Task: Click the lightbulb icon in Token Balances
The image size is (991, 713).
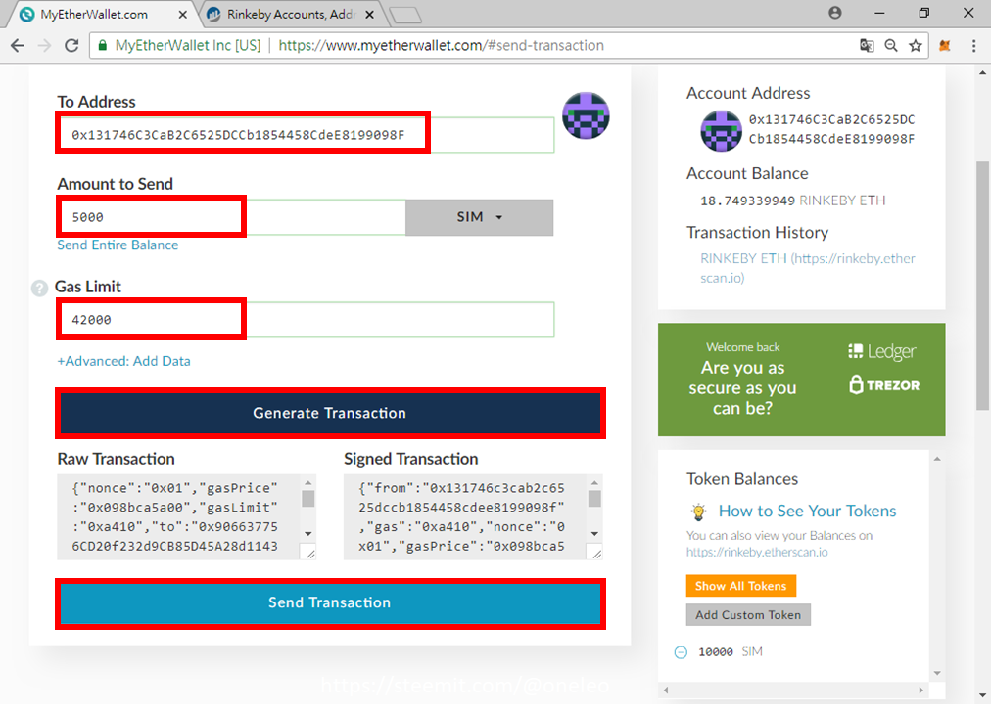Action: [x=698, y=512]
